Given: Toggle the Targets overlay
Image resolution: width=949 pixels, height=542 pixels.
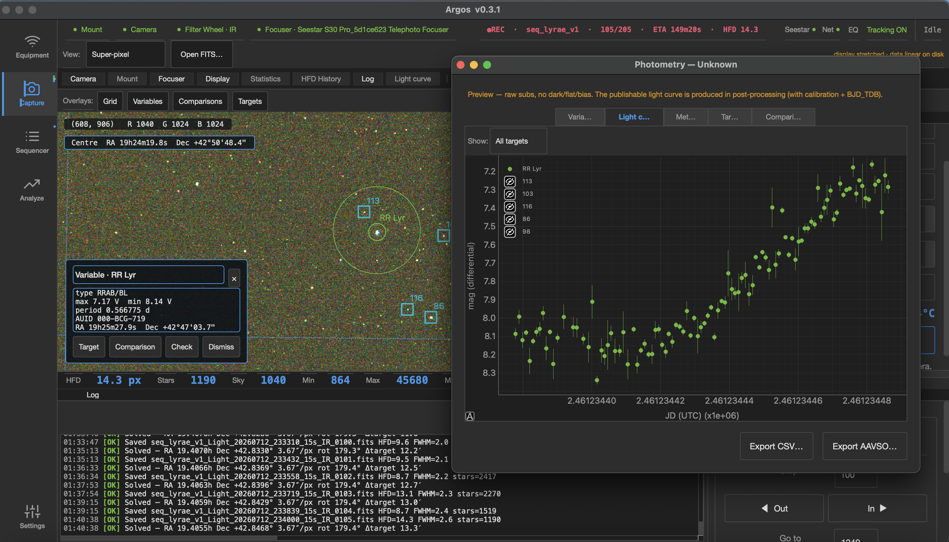Looking at the screenshot, I should point(250,101).
